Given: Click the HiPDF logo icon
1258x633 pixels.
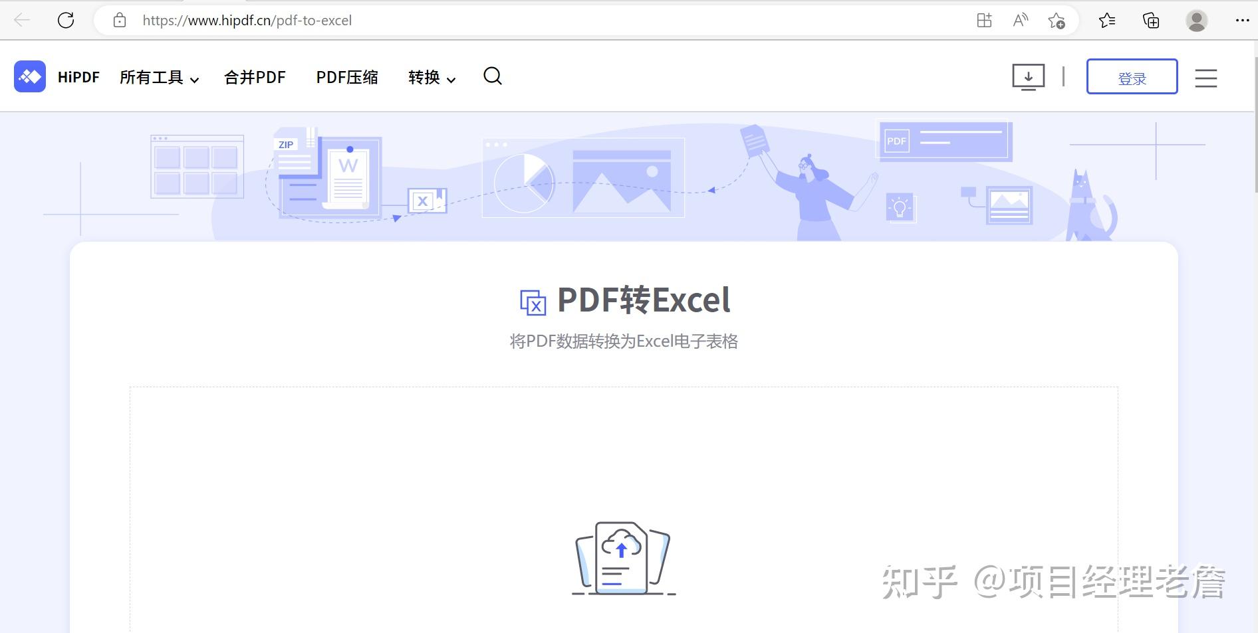Looking at the screenshot, I should click(30, 76).
